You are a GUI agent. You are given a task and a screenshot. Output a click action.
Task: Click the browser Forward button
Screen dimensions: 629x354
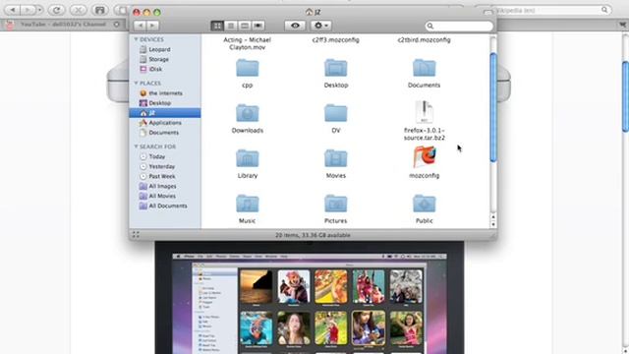[28, 10]
